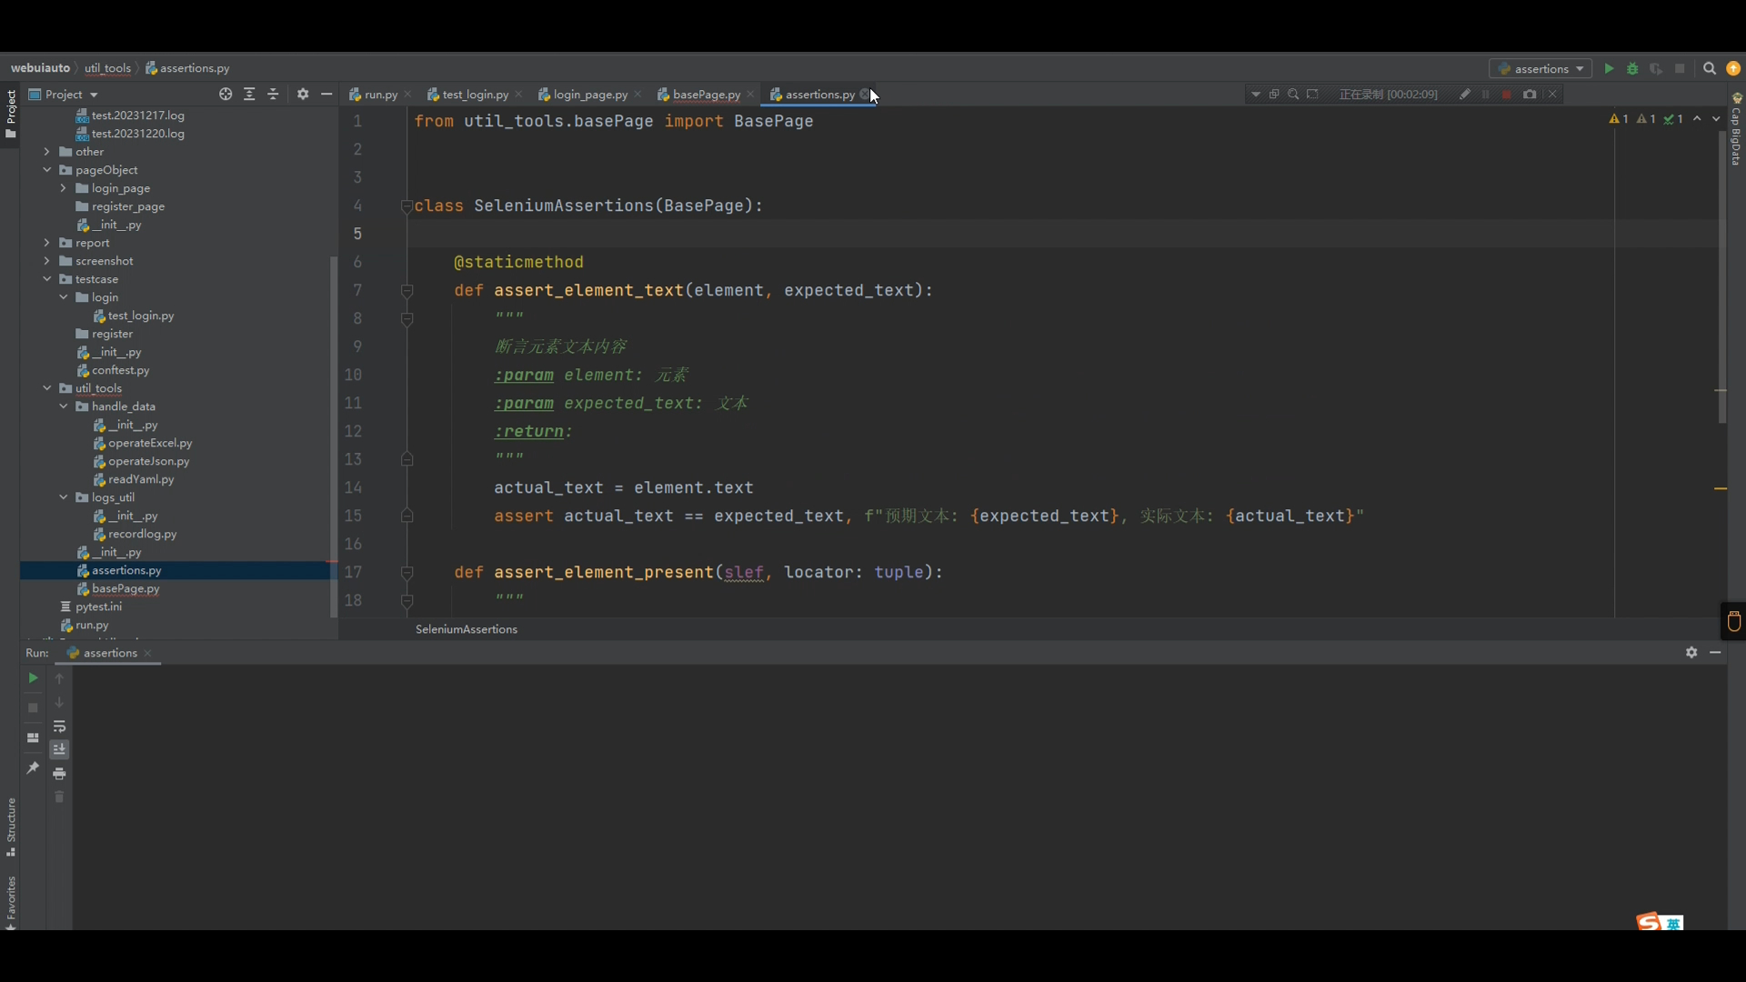Hide the Run panel

(x=1715, y=653)
